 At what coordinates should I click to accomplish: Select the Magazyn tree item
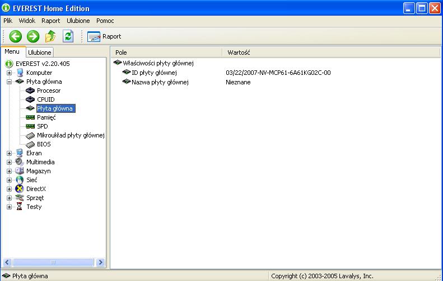(x=39, y=171)
